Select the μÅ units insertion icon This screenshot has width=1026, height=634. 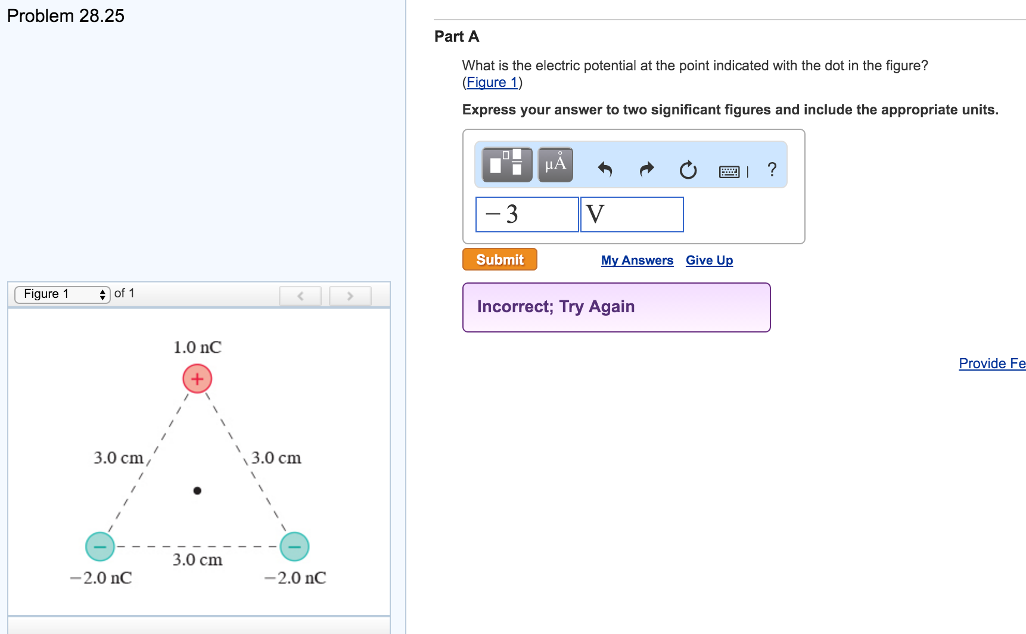coord(555,165)
